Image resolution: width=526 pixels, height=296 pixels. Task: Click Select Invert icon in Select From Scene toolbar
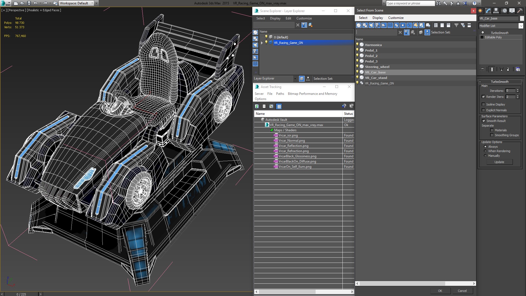pyautogui.click(x=448, y=25)
